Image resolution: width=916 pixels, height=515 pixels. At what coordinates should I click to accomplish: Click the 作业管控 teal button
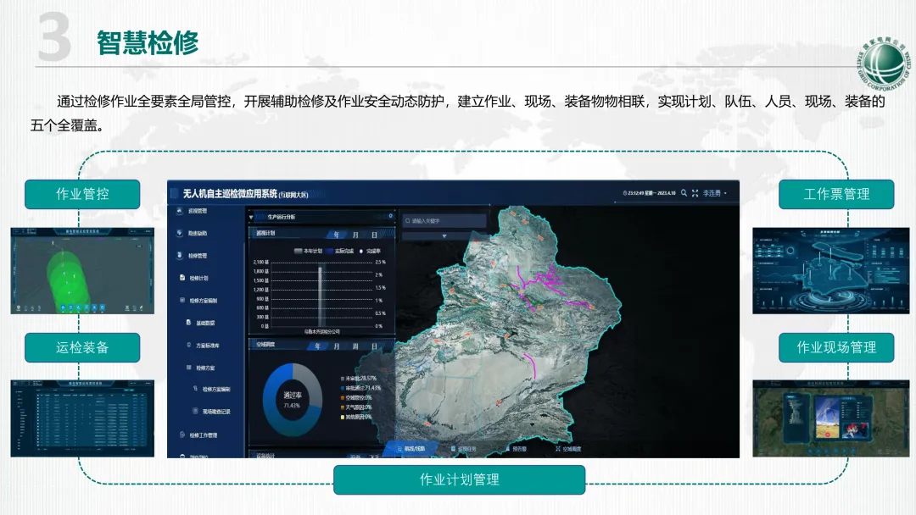(x=82, y=194)
